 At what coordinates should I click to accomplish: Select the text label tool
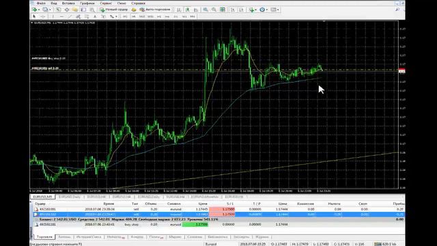pyautogui.click(x=103, y=16)
